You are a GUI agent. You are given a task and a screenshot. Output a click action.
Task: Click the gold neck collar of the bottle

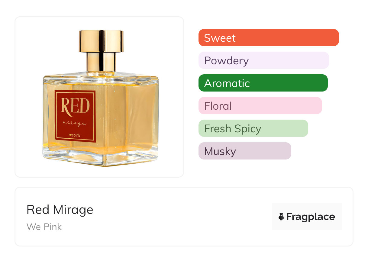tap(101, 62)
